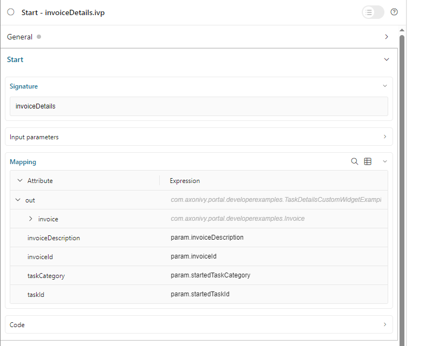
Task: Expand the General section
Action: click(x=386, y=37)
